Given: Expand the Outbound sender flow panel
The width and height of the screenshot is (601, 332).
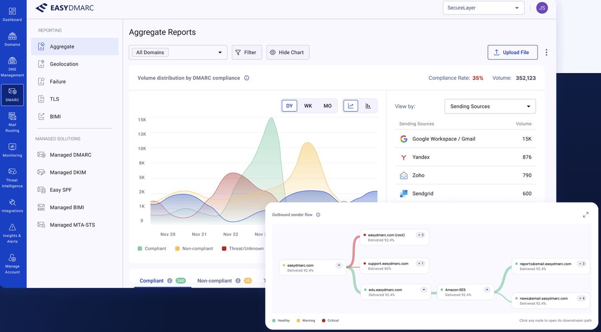Looking at the screenshot, I should coord(586,215).
